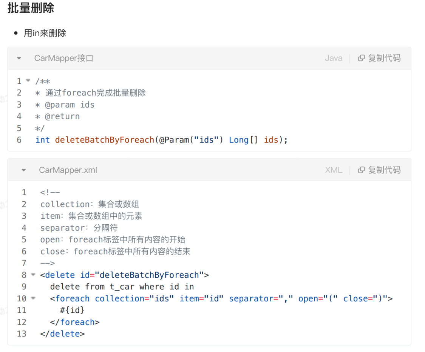Click line number 6 in the Java block

[19, 140]
